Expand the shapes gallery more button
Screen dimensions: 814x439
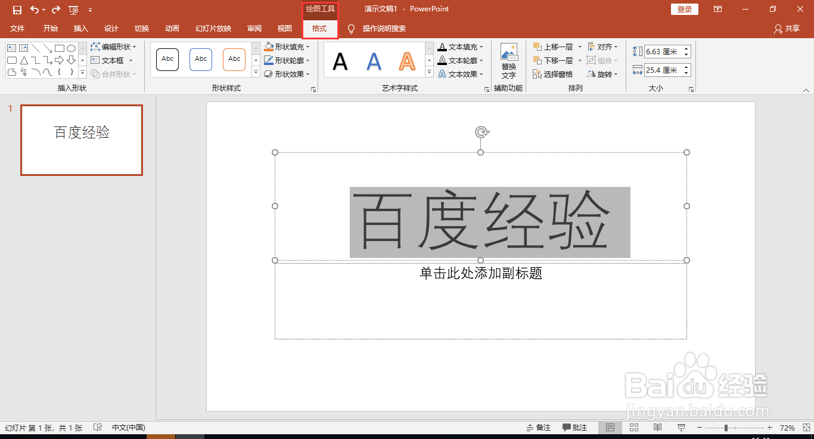point(82,73)
